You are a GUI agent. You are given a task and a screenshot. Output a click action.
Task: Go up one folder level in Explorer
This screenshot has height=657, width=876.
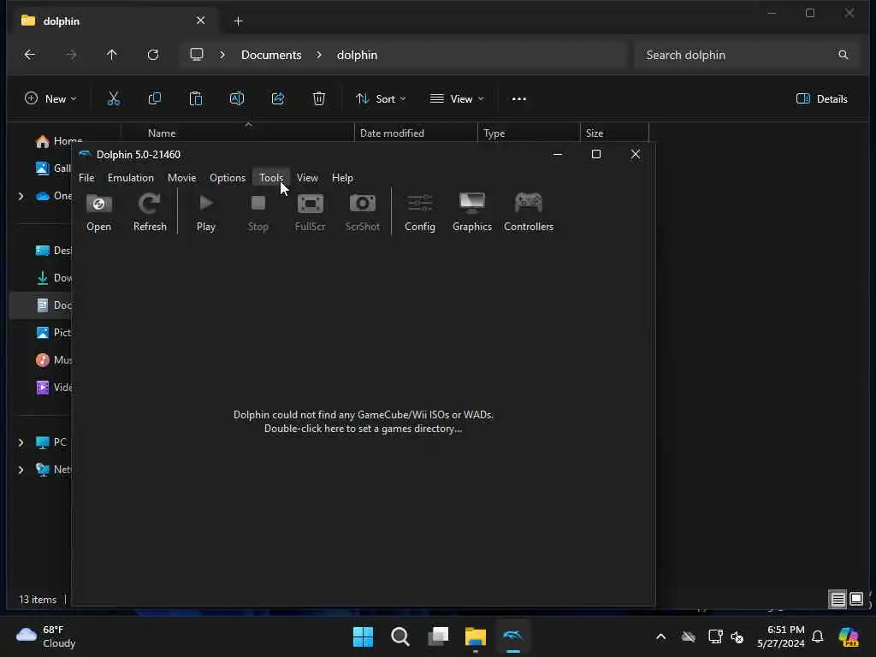click(112, 55)
